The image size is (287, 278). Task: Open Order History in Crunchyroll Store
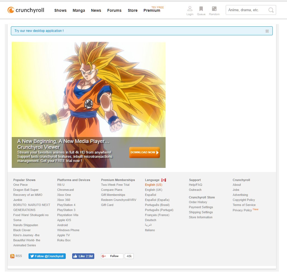click(198, 202)
